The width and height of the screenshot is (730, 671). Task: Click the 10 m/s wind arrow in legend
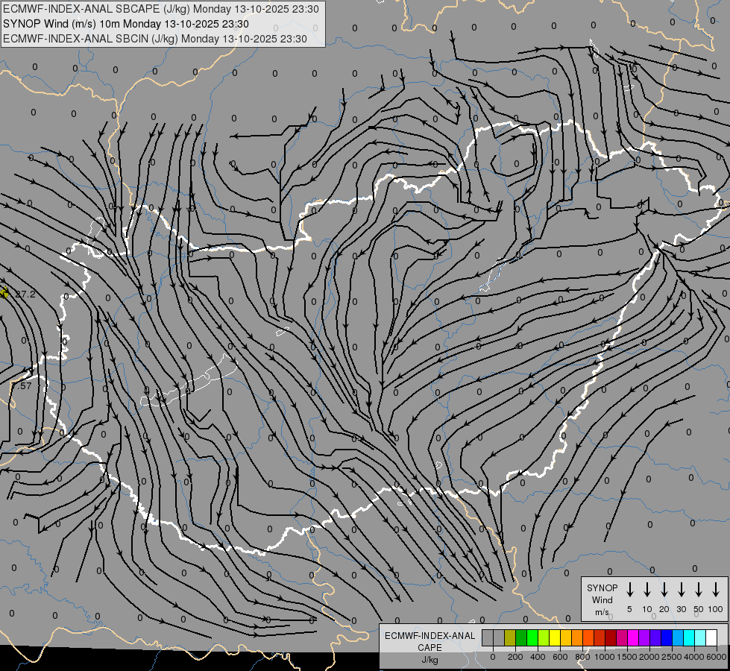646,590
